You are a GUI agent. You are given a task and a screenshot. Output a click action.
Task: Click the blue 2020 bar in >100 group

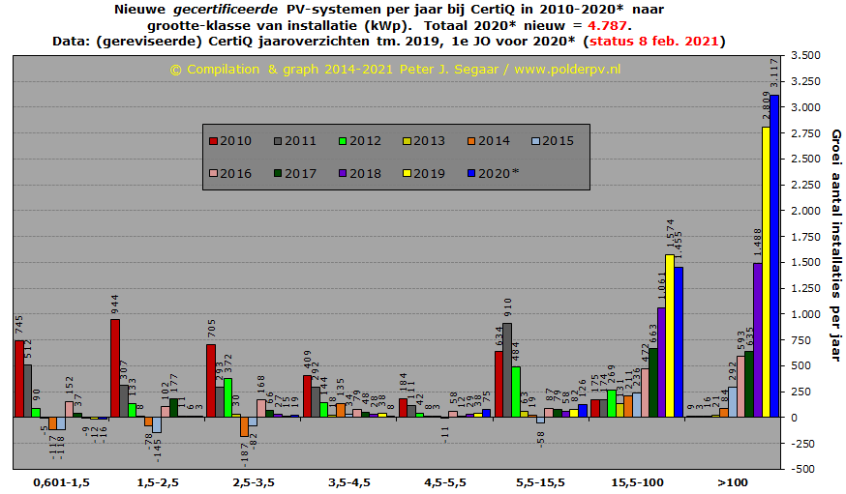(x=774, y=256)
